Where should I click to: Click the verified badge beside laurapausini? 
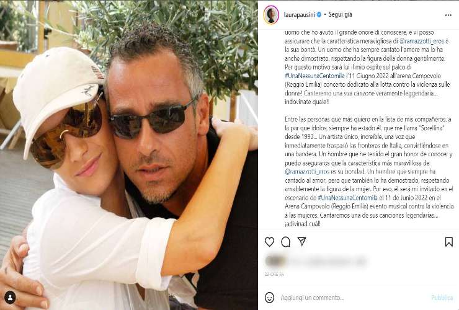(x=319, y=14)
